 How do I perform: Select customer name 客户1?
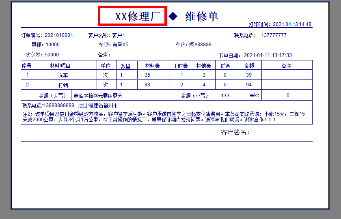[x=119, y=35]
